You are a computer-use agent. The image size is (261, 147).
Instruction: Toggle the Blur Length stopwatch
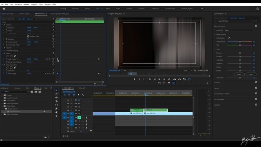click(7, 73)
